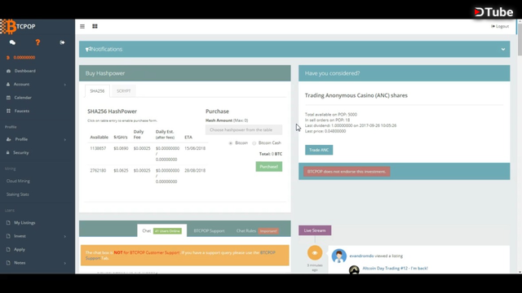Viewport: 522px width, 293px height.
Task: Click the sidebar sign-out arrow icon
Action: tap(62, 42)
